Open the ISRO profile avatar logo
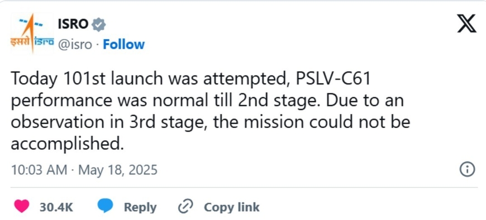This screenshot has width=486, height=220. (32, 34)
